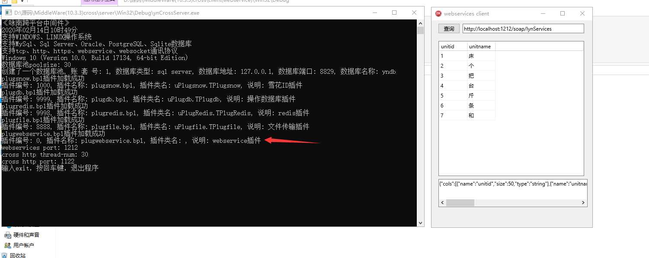Click console line 'cross http thread-num: 30'
The image size is (649, 258).
(45, 154)
